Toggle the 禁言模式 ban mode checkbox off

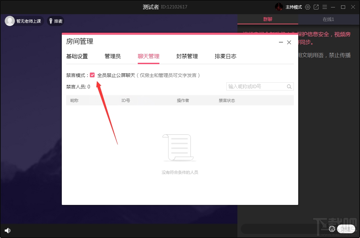pyautogui.click(x=92, y=75)
